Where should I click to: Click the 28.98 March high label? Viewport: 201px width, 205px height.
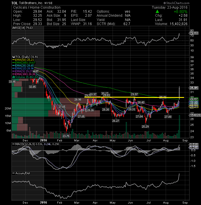78,100
